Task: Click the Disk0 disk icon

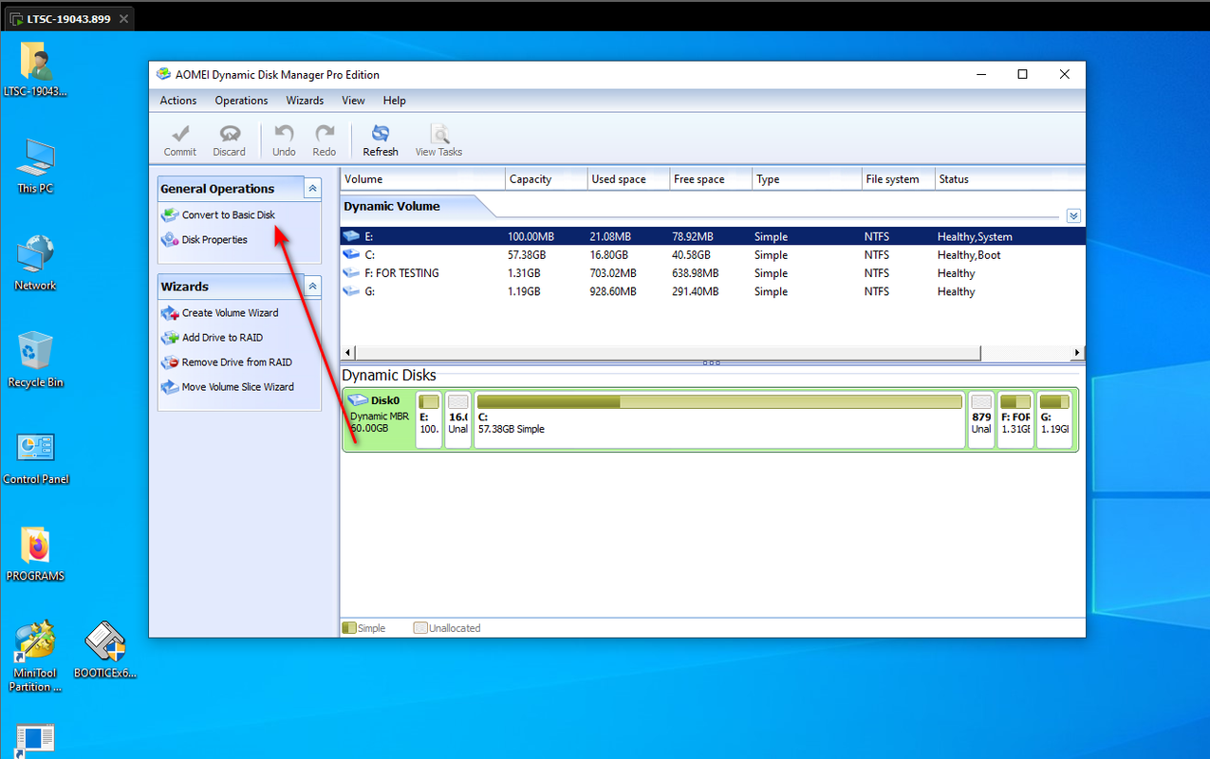Action: pos(359,400)
